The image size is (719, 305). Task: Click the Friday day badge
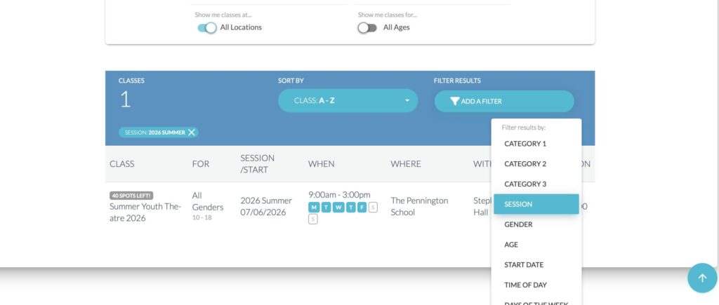pyautogui.click(x=362, y=207)
